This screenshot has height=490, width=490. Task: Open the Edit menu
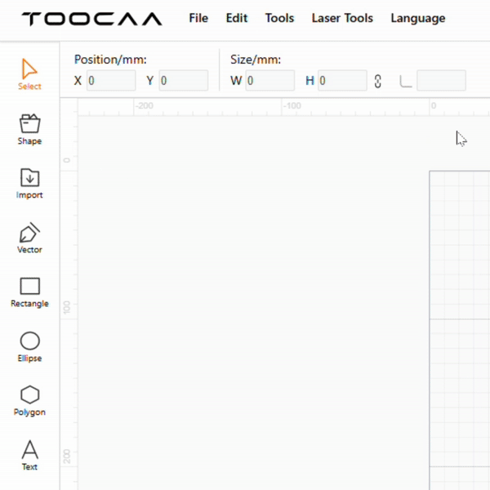pyautogui.click(x=237, y=18)
